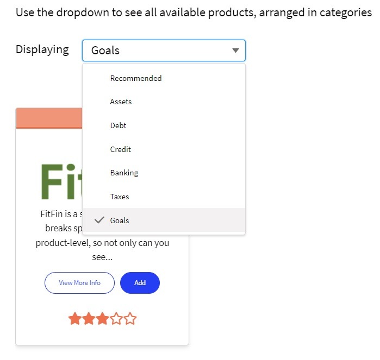
Task: Click the orange FitFin card header
Action: (49, 118)
